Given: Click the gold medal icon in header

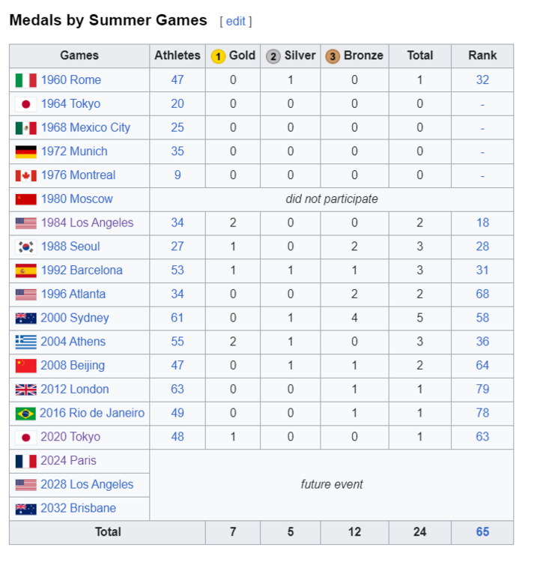Looking at the screenshot, I should pos(218,56).
